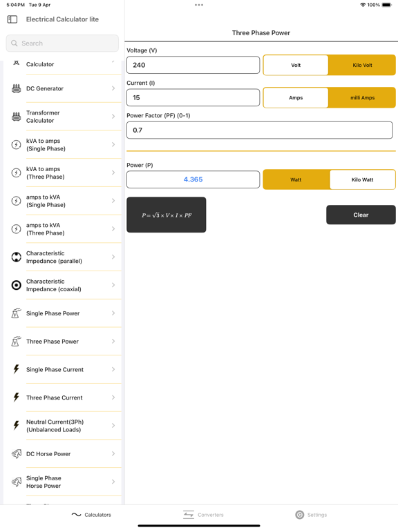
Task: Tap Electrical Calculator lite title
Action: pyautogui.click(x=62, y=19)
